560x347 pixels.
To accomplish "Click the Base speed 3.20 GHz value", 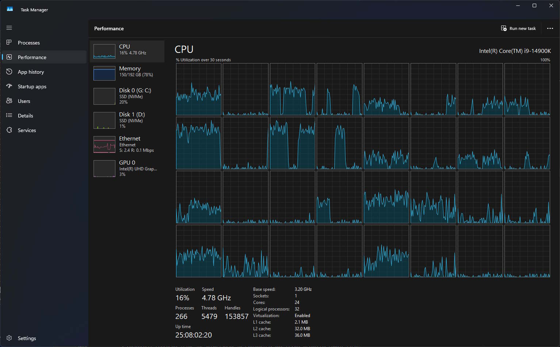I will click(x=303, y=289).
